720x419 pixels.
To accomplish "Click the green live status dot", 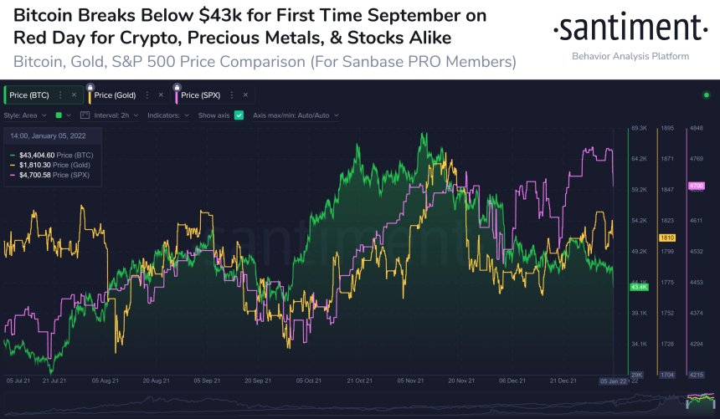I will (707, 95).
